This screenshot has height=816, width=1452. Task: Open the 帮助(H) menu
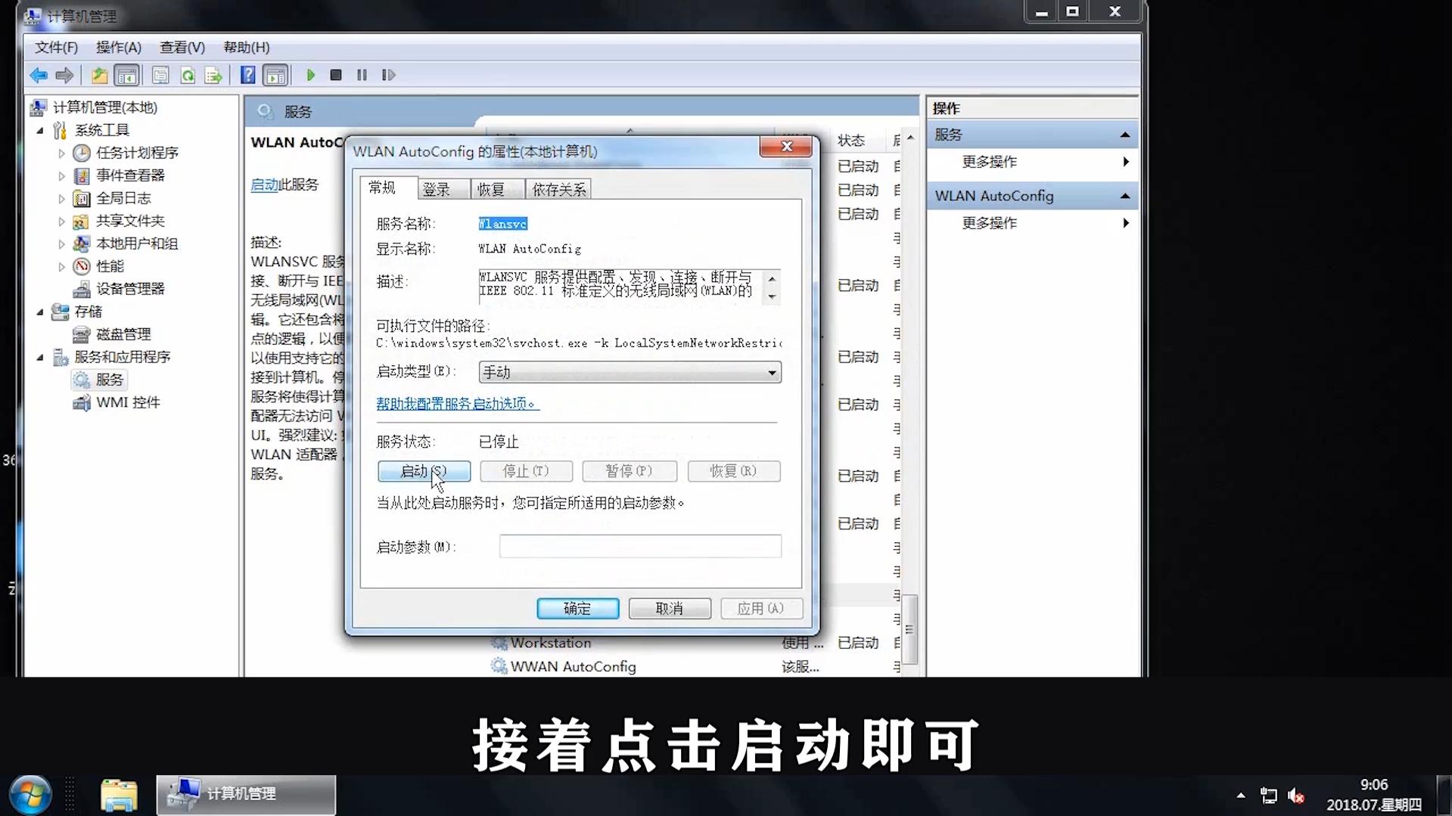click(x=246, y=47)
